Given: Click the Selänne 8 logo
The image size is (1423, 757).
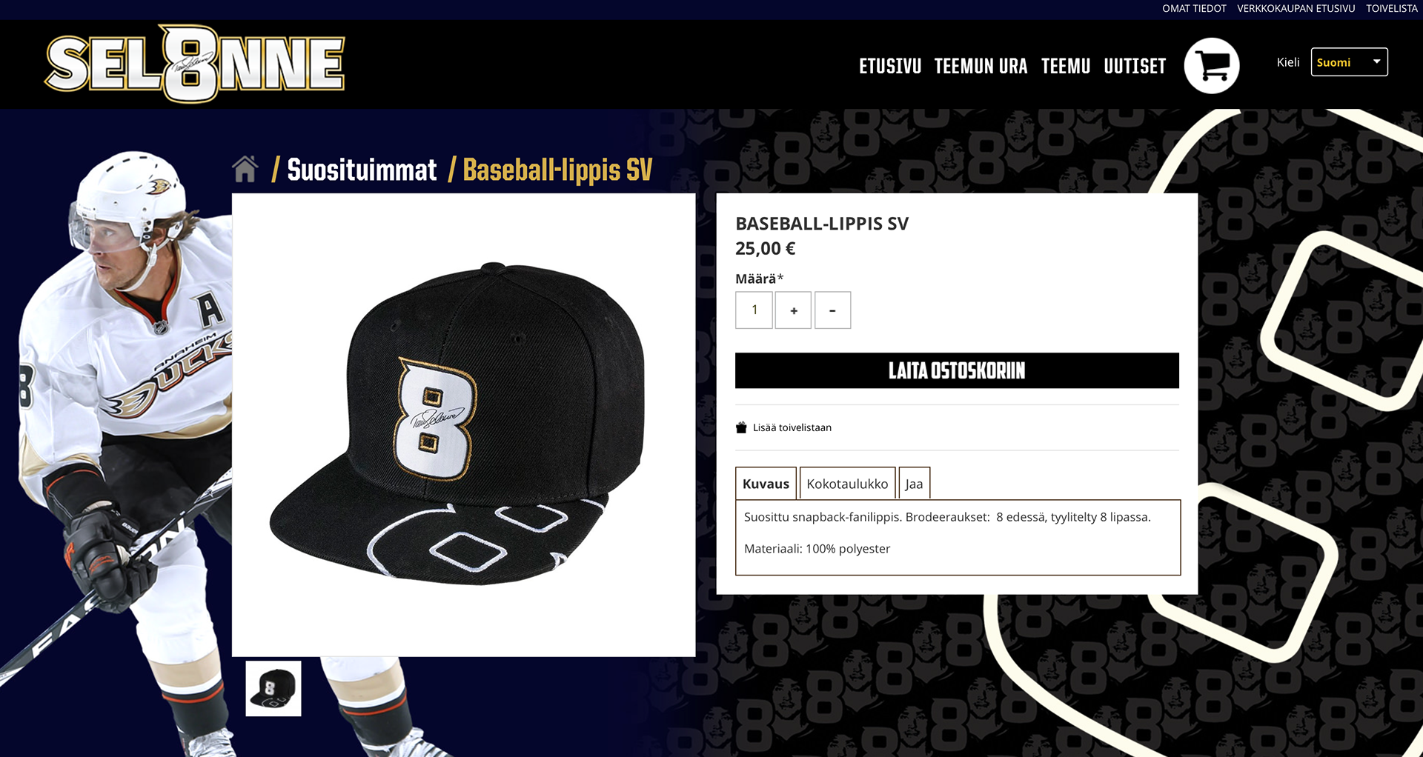Looking at the screenshot, I should [195, 64].
